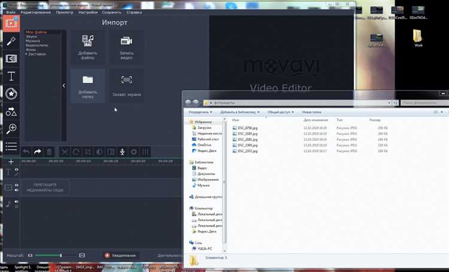Open the Редактирование menu
This screenshot has width=449, height=272.
point(35,13)
